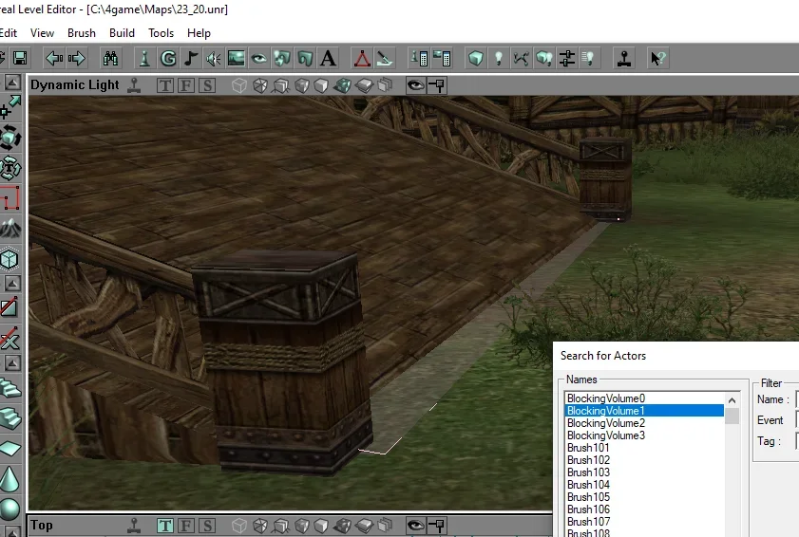Switch Dynamic Light viewport to Front view

pos(186,85)
